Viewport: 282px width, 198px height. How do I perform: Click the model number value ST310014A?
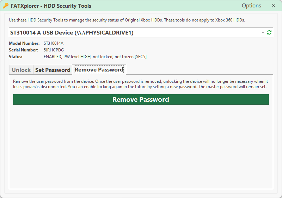click(x=54, y=43)
